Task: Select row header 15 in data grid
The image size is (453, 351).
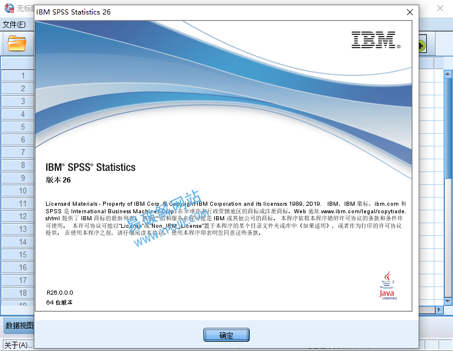Action: (x=18, y=255)
